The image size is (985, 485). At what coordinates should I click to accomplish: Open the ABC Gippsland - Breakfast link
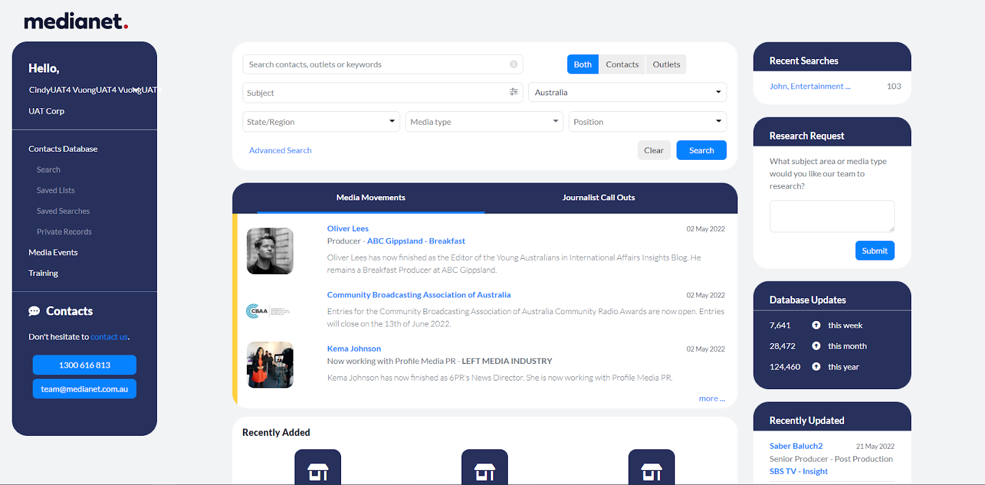416,241
